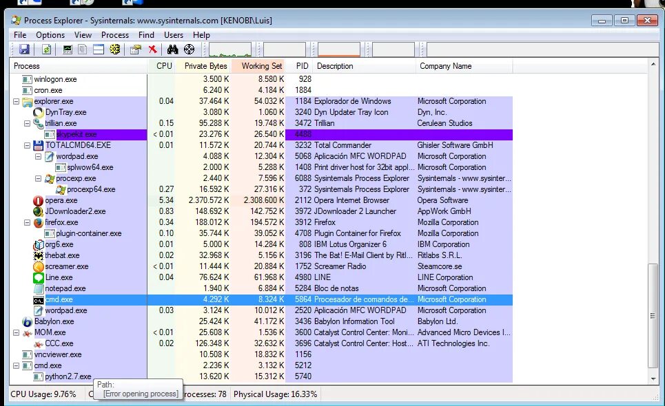Collapse the firefox.exe tree node

pos(27,222)
